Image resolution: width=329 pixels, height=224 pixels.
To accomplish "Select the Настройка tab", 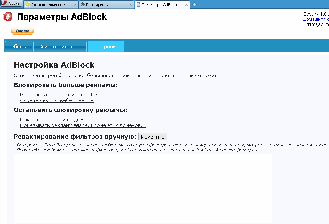I will (x=106, y=47).
